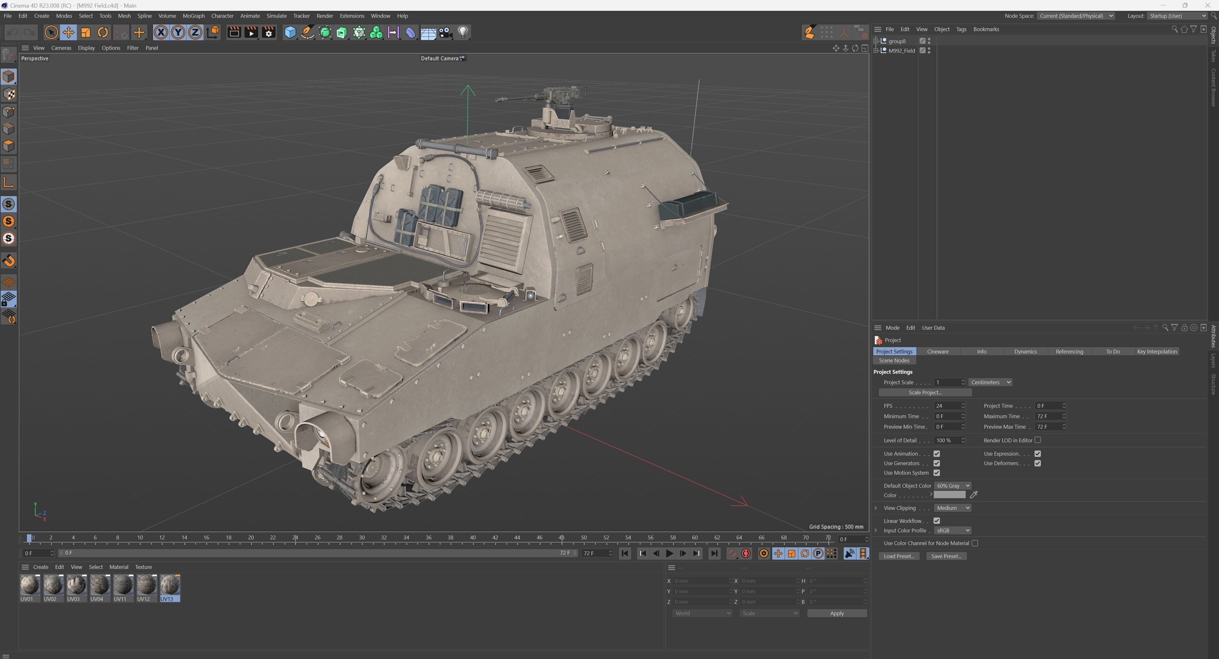Switch to Key Interpolation tab

pyautogui.click(x=1156, y=352)
